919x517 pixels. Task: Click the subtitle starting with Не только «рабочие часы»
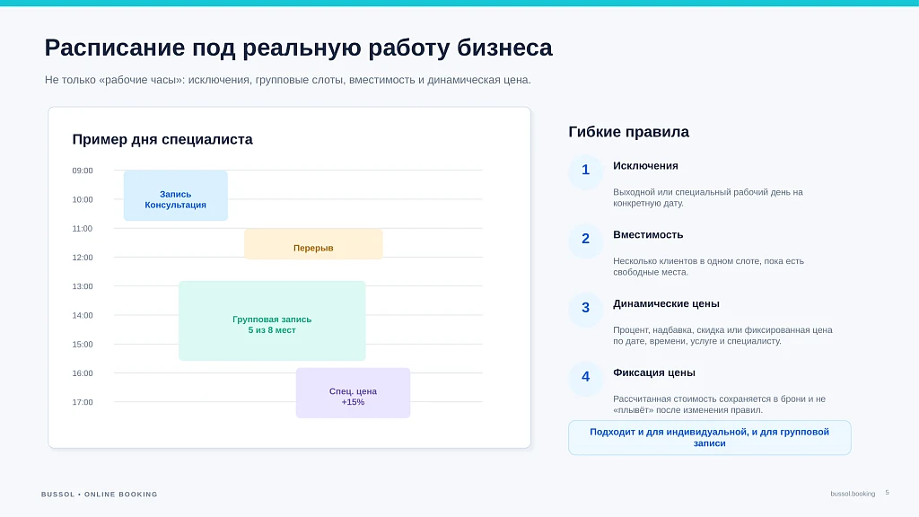click(x=288, y=80)
